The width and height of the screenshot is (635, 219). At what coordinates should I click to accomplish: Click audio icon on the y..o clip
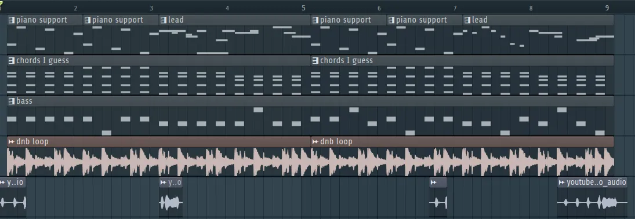[x=163, y=183]
